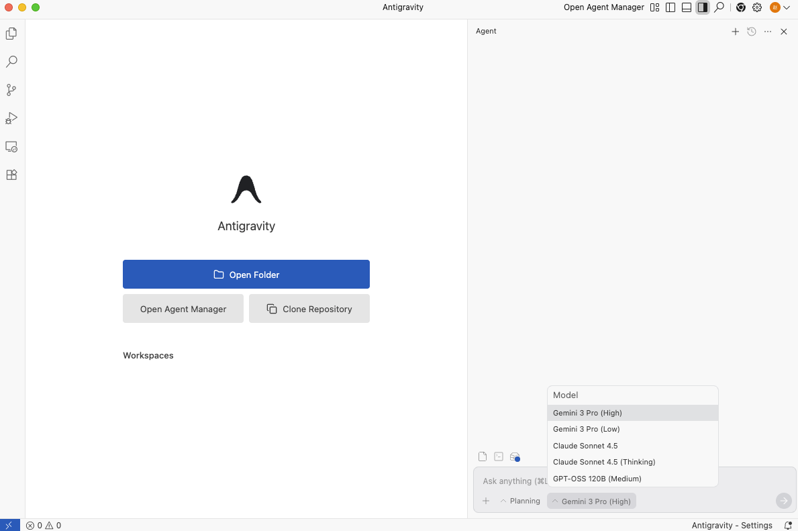
Task: Open the Remote Explorer view
Action: (11, 146)
